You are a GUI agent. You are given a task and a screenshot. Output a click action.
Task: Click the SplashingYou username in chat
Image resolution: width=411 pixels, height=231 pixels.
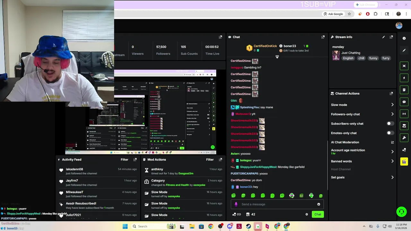[x=249, y=107]
